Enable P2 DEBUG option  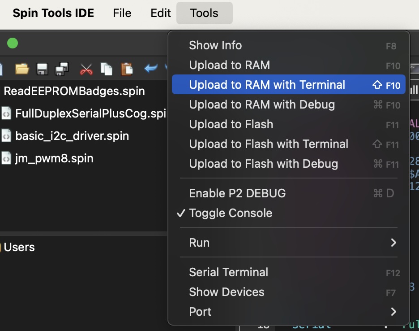(x=289, y=193)
